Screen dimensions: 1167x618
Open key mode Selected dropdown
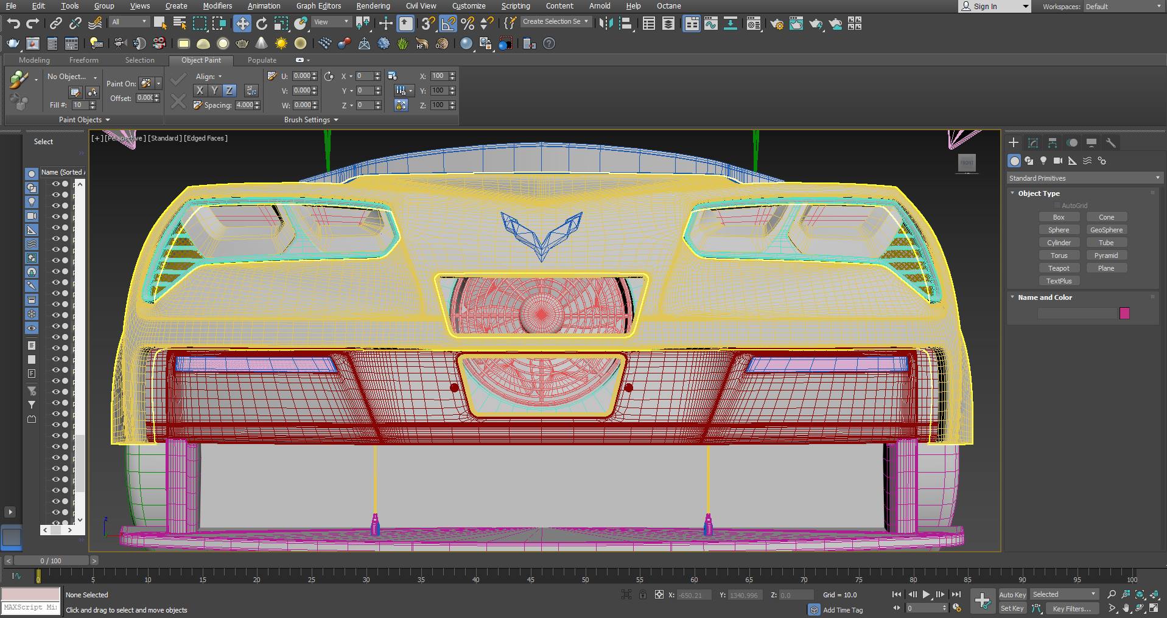(x=1064, y=594)
